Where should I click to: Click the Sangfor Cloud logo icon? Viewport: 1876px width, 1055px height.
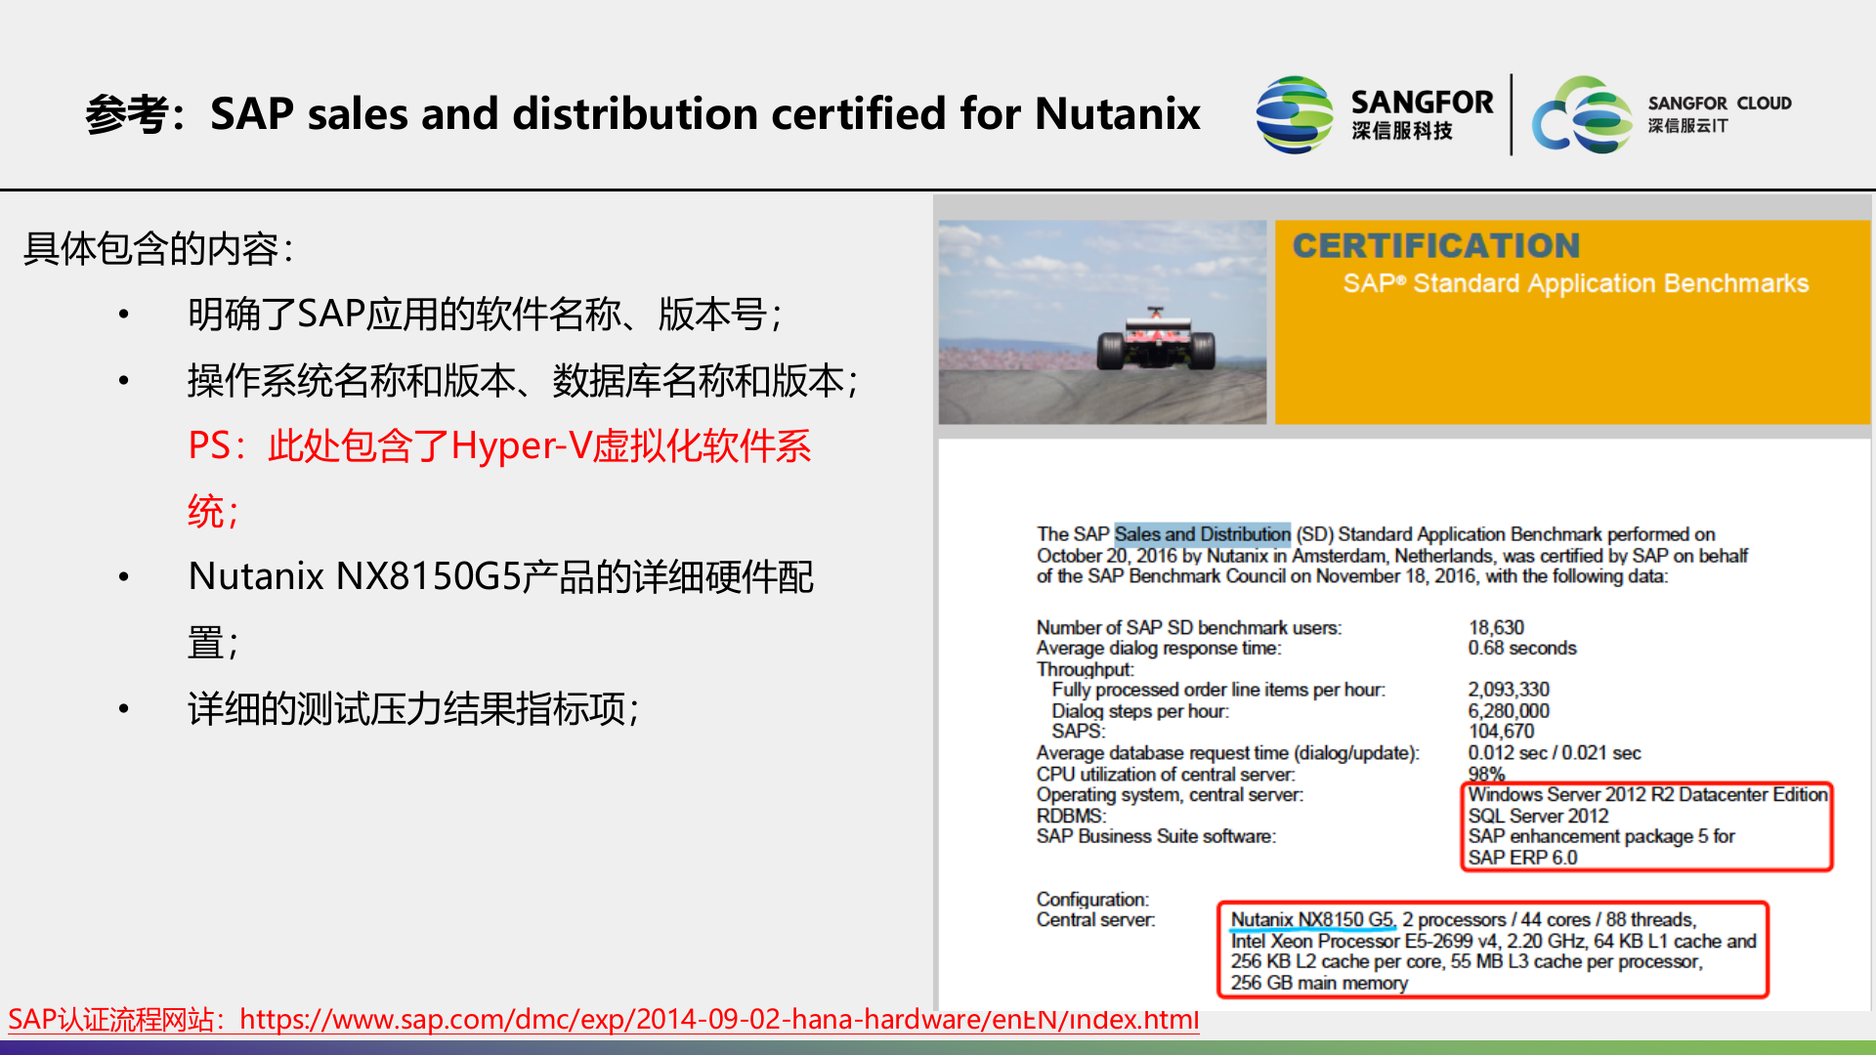(1582, 115)
